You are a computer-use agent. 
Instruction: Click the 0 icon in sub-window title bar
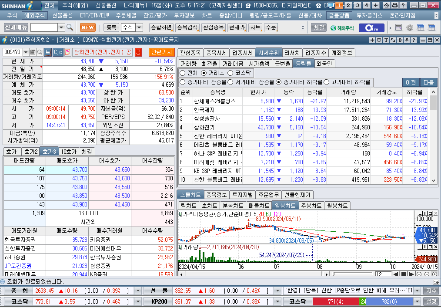pos(400,40)
